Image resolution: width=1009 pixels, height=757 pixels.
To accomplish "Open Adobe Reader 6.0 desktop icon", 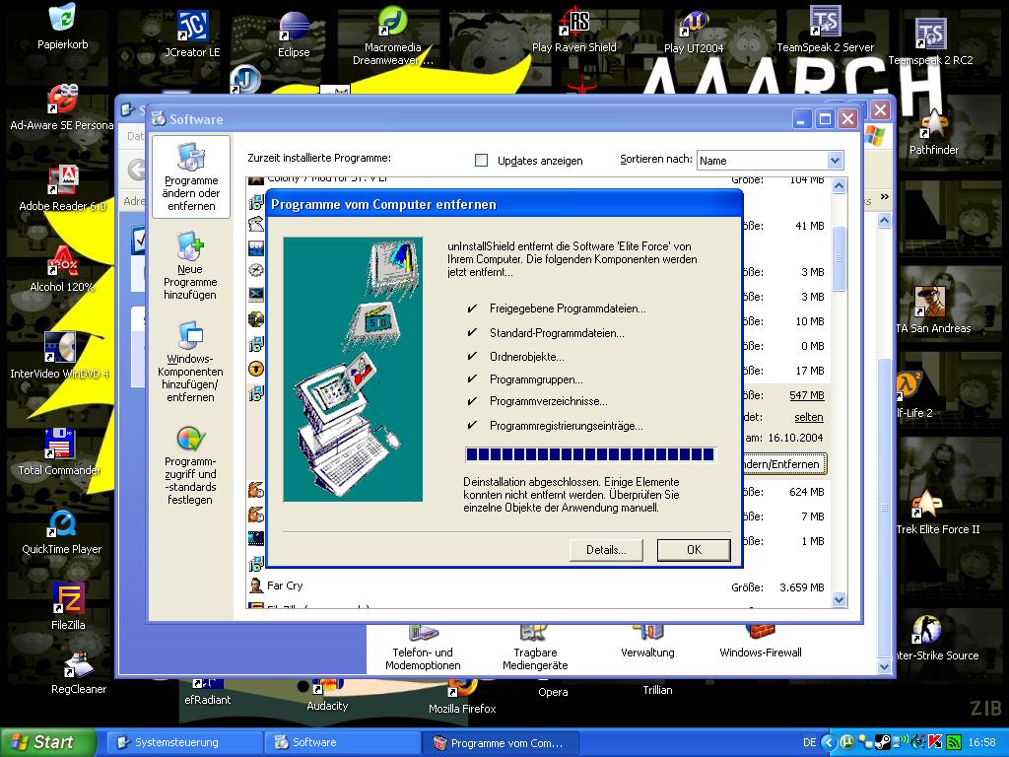I will (x=62, y=188).
